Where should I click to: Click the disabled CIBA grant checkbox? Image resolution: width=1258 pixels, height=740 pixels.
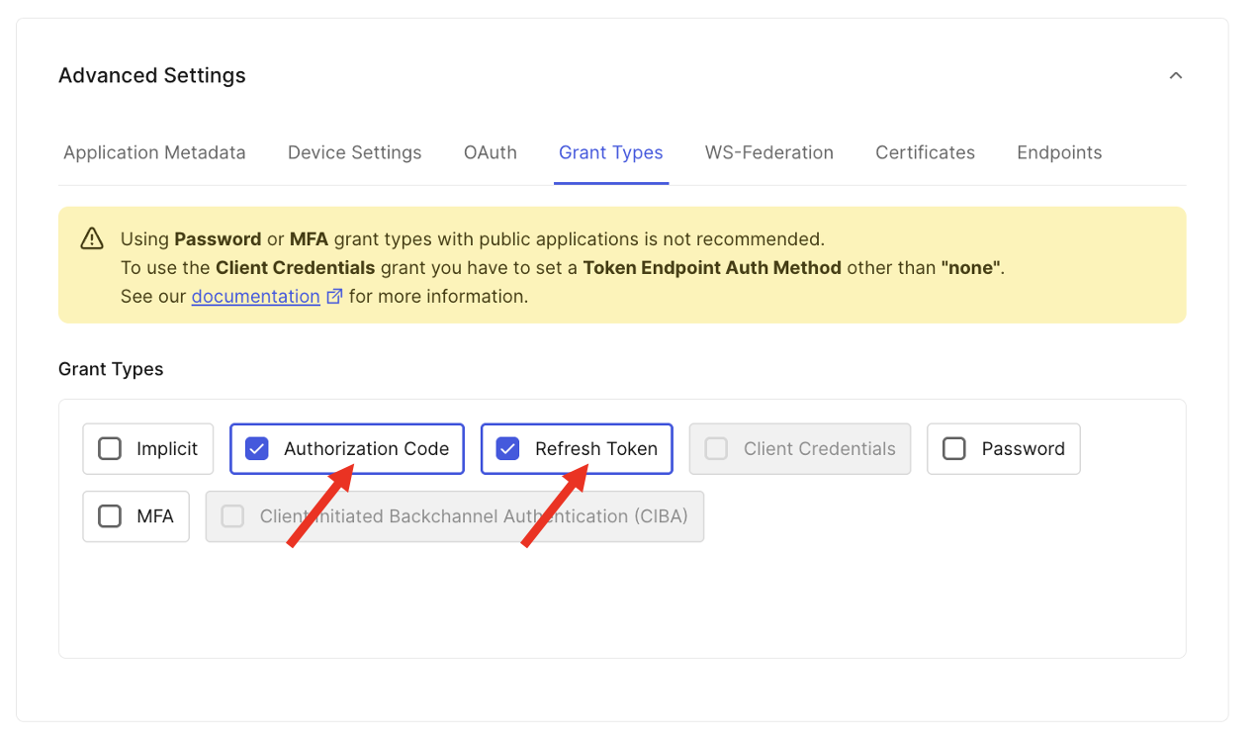[x=232, y=516]
